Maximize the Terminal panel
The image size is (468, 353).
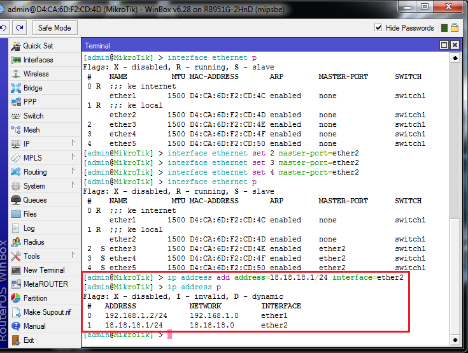pos(444,45)
